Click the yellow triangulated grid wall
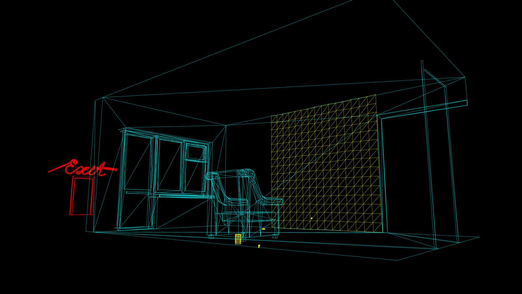522x294 pixels. pos(326,163)
